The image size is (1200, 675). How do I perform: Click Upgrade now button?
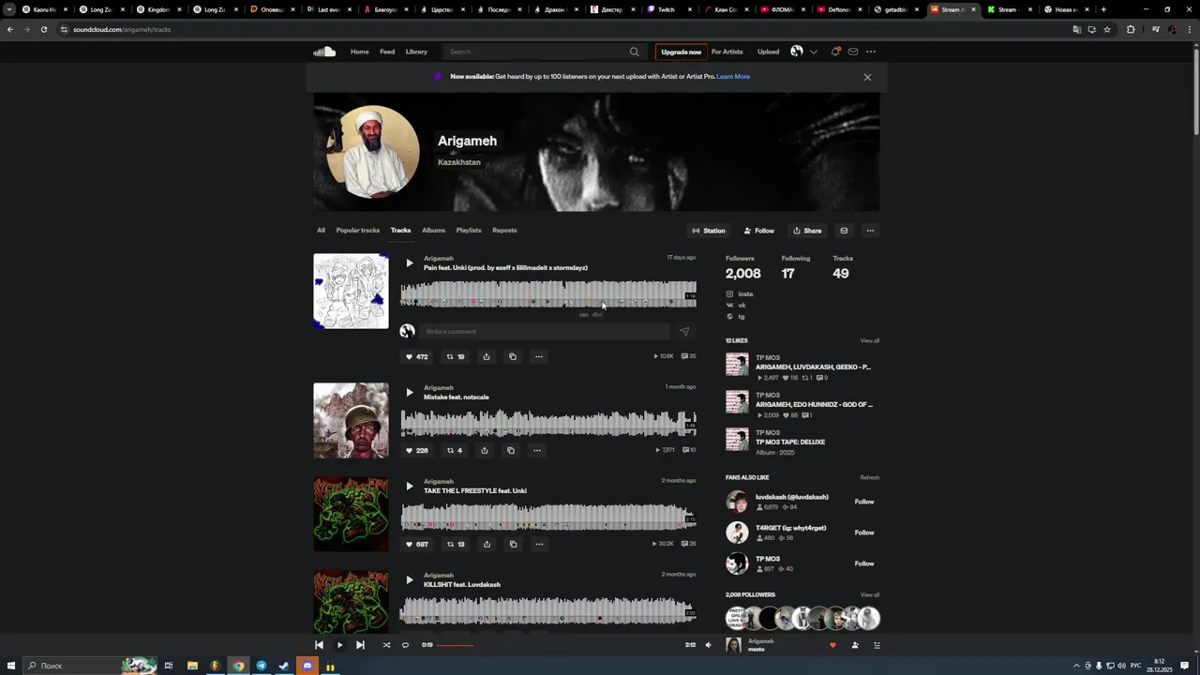click(x=682, y=52)
